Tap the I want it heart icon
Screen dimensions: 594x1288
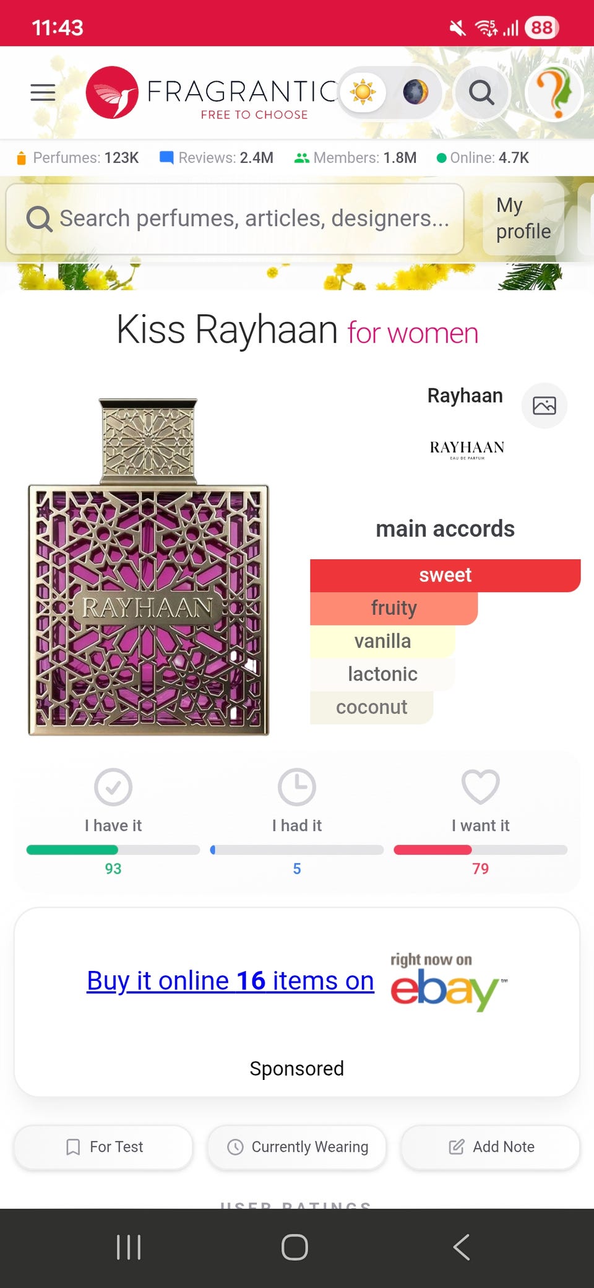481,787
